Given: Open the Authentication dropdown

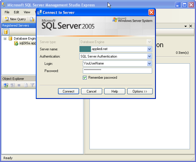Looking at the screenshot, I should tap(149, 56).
